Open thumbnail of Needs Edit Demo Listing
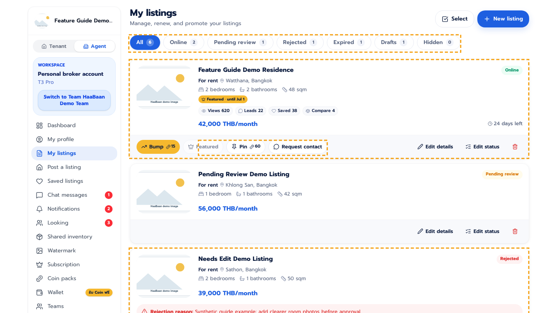 coord(164,277)
